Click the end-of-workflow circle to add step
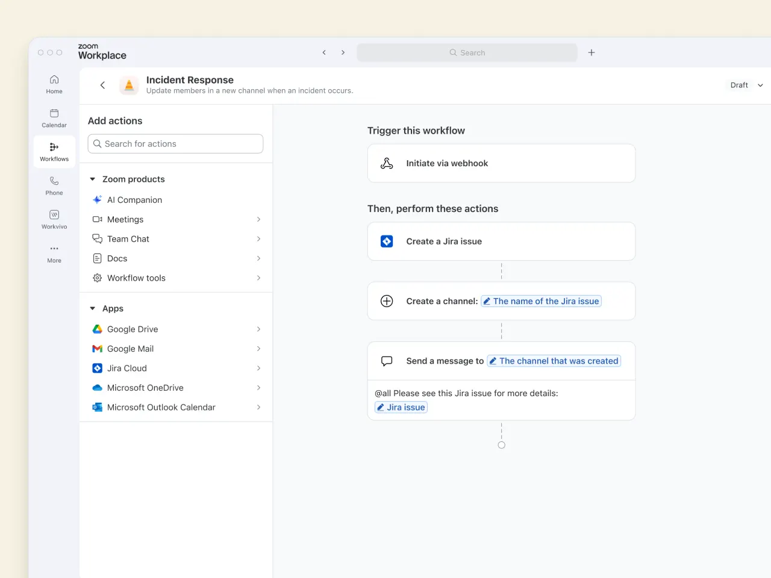This screenshot has height=578, width=771. pos(501,445)
